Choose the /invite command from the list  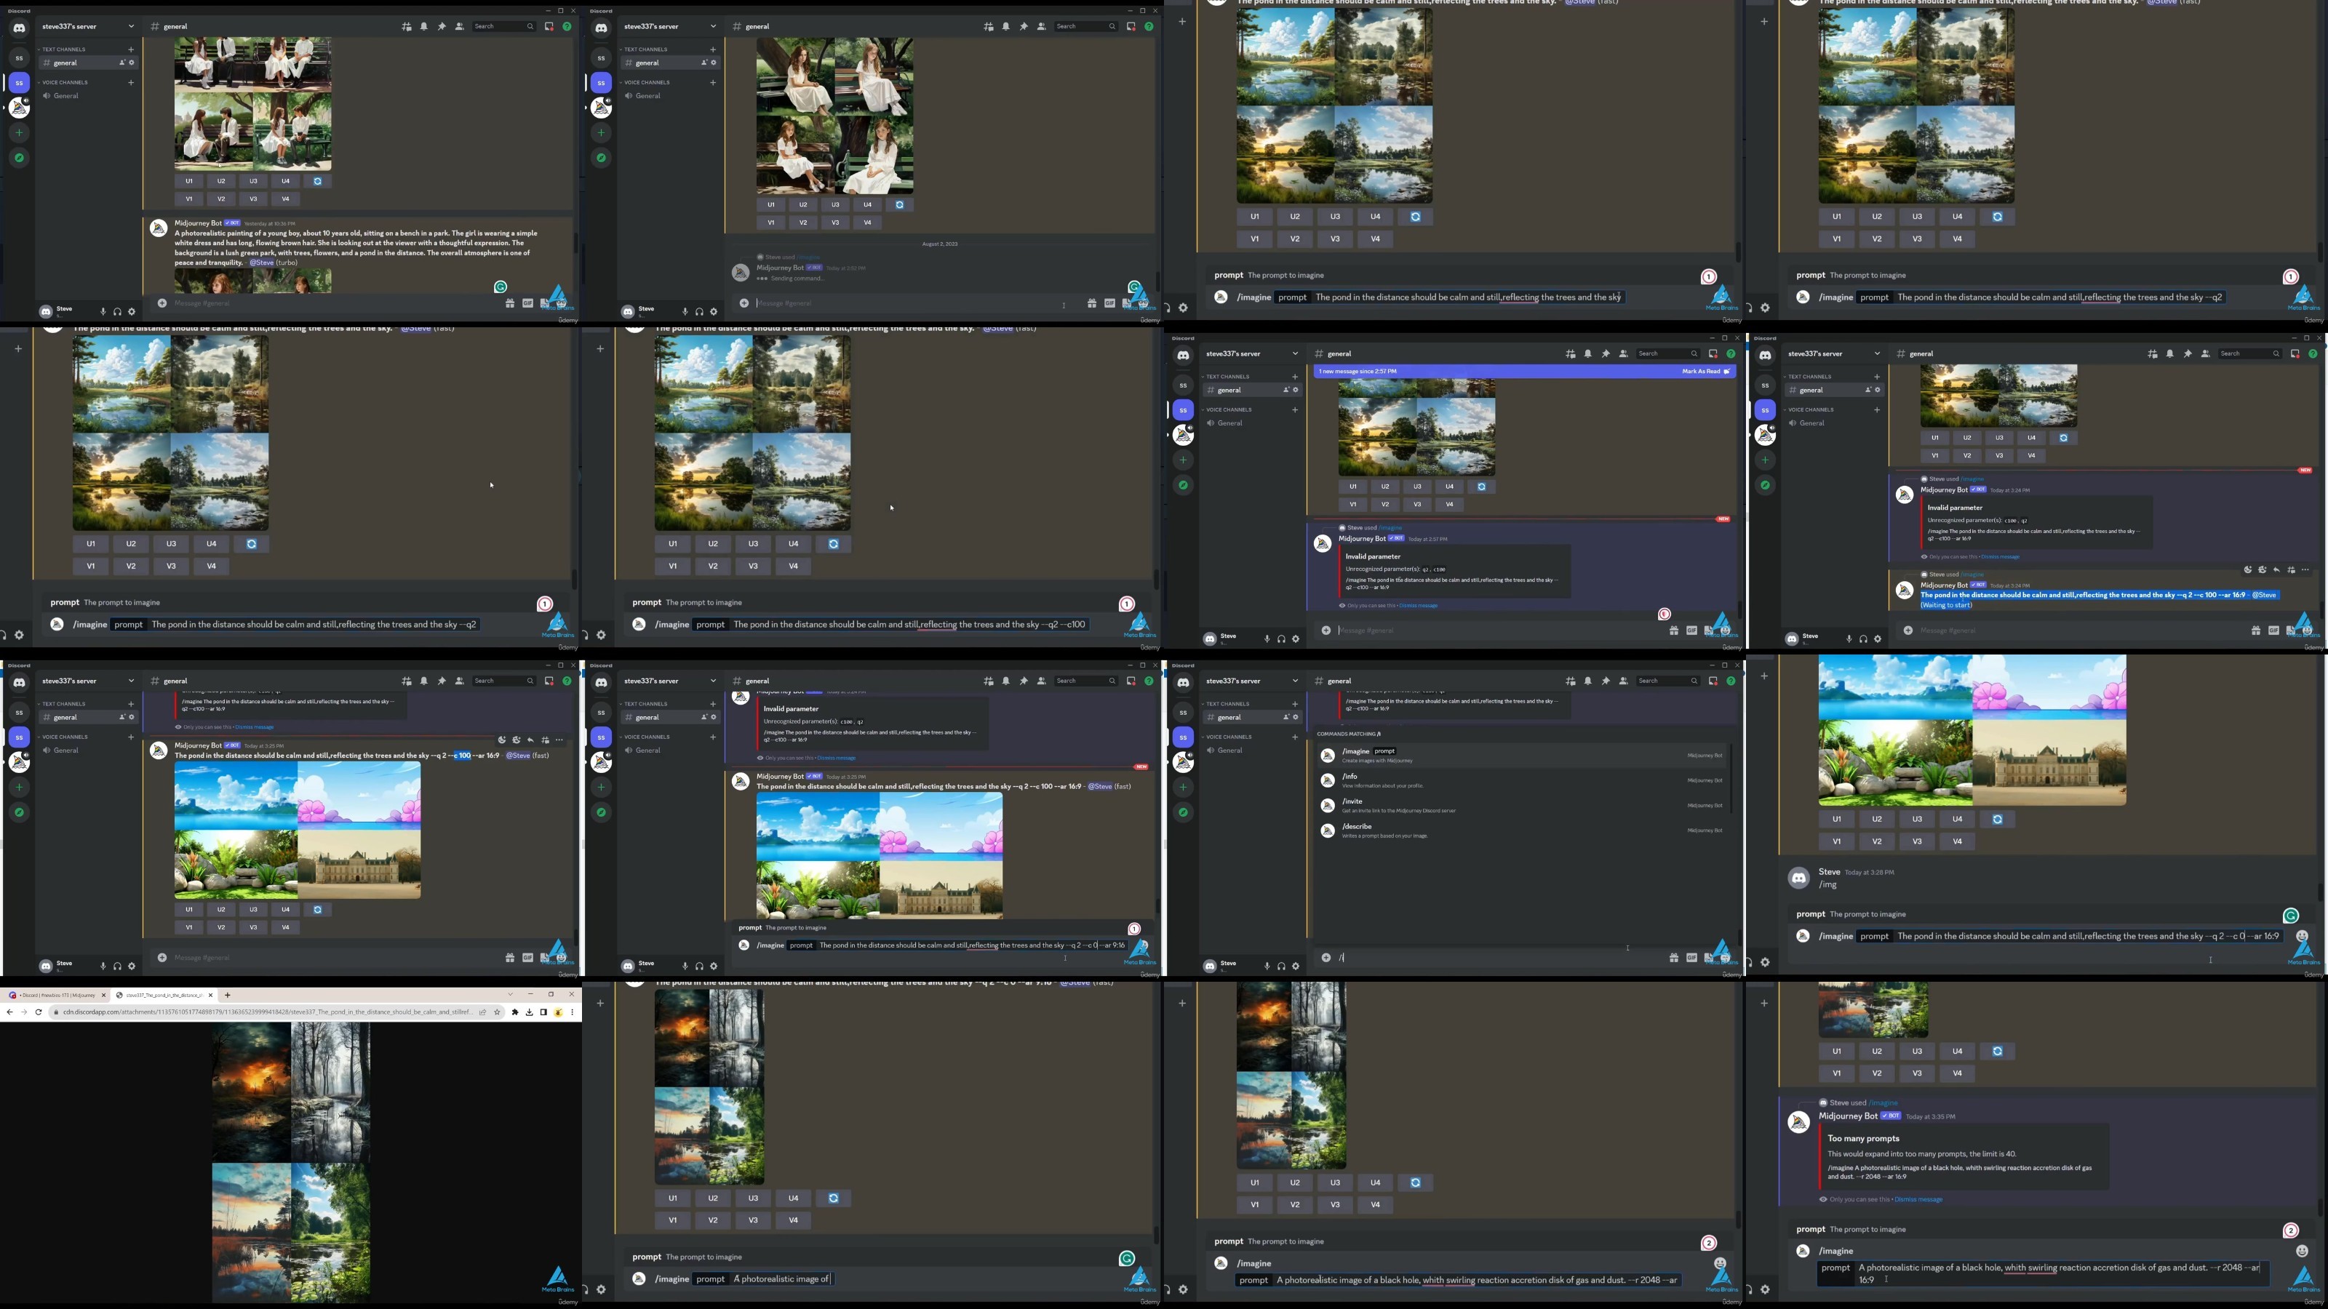[x=1523, y=806]
